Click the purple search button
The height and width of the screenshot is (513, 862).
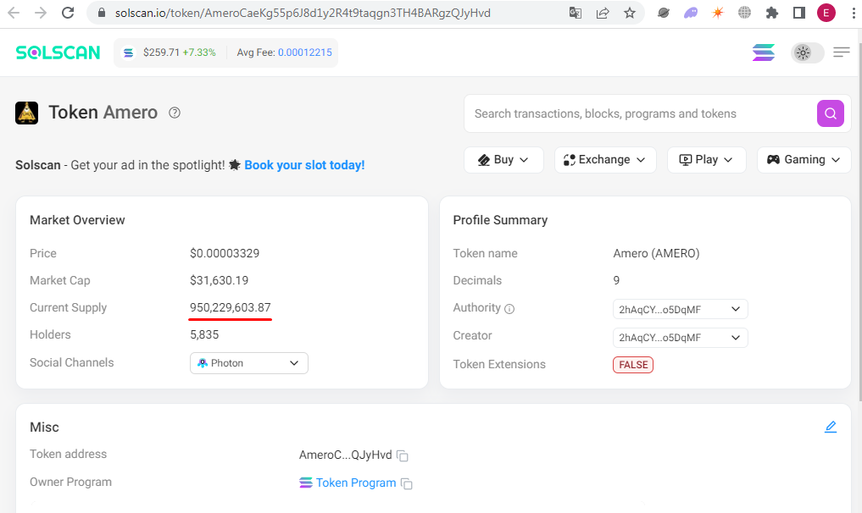[831, 113]
